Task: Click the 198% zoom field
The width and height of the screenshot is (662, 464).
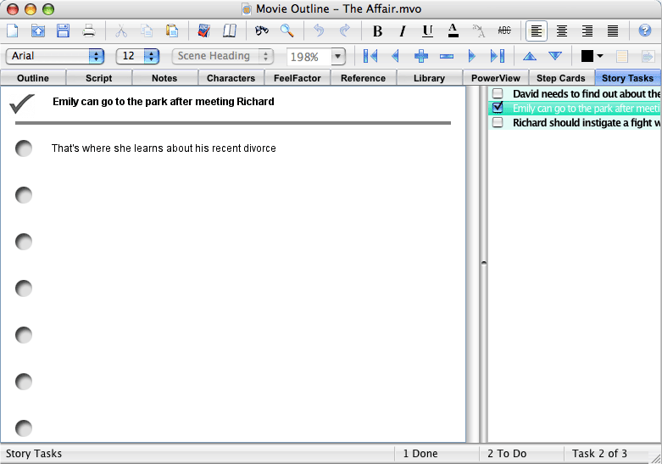Action: tap(309, 57)
